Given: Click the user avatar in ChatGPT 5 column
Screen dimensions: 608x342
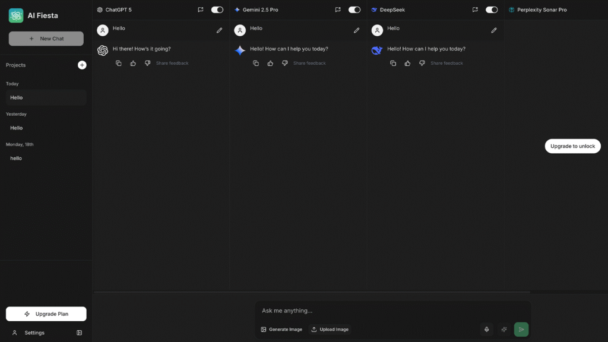Looking at the screenshot, I should click(x=103, y=30).
